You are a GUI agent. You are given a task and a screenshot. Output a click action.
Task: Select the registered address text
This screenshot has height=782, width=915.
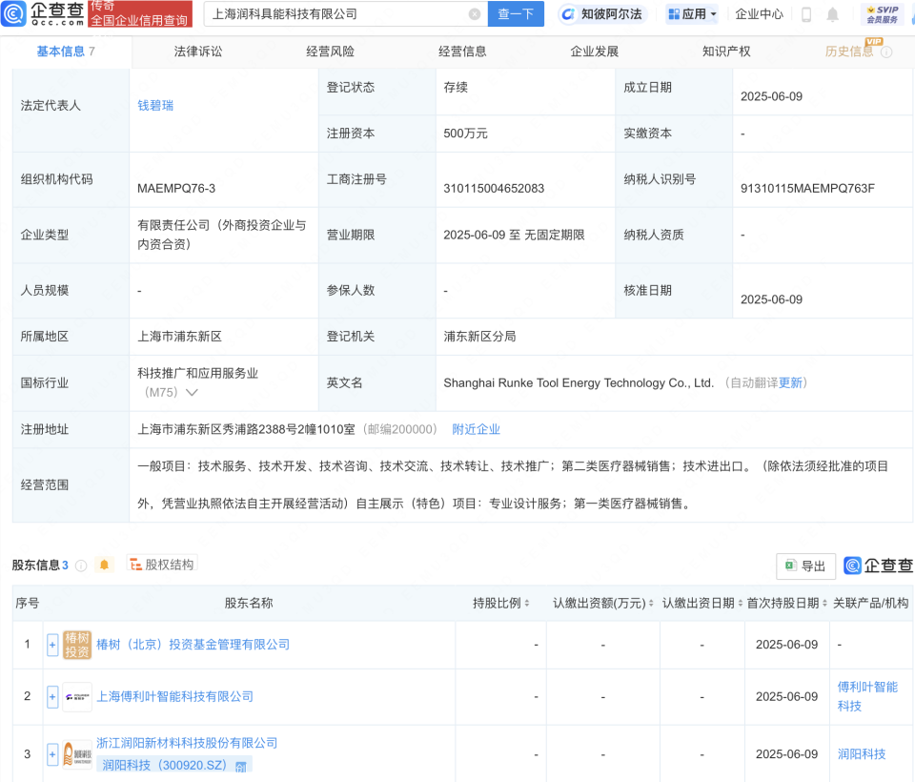(x=246, y=429)
